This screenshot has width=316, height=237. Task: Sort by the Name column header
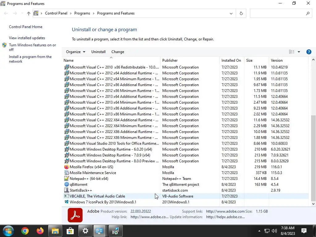[111, 60]
